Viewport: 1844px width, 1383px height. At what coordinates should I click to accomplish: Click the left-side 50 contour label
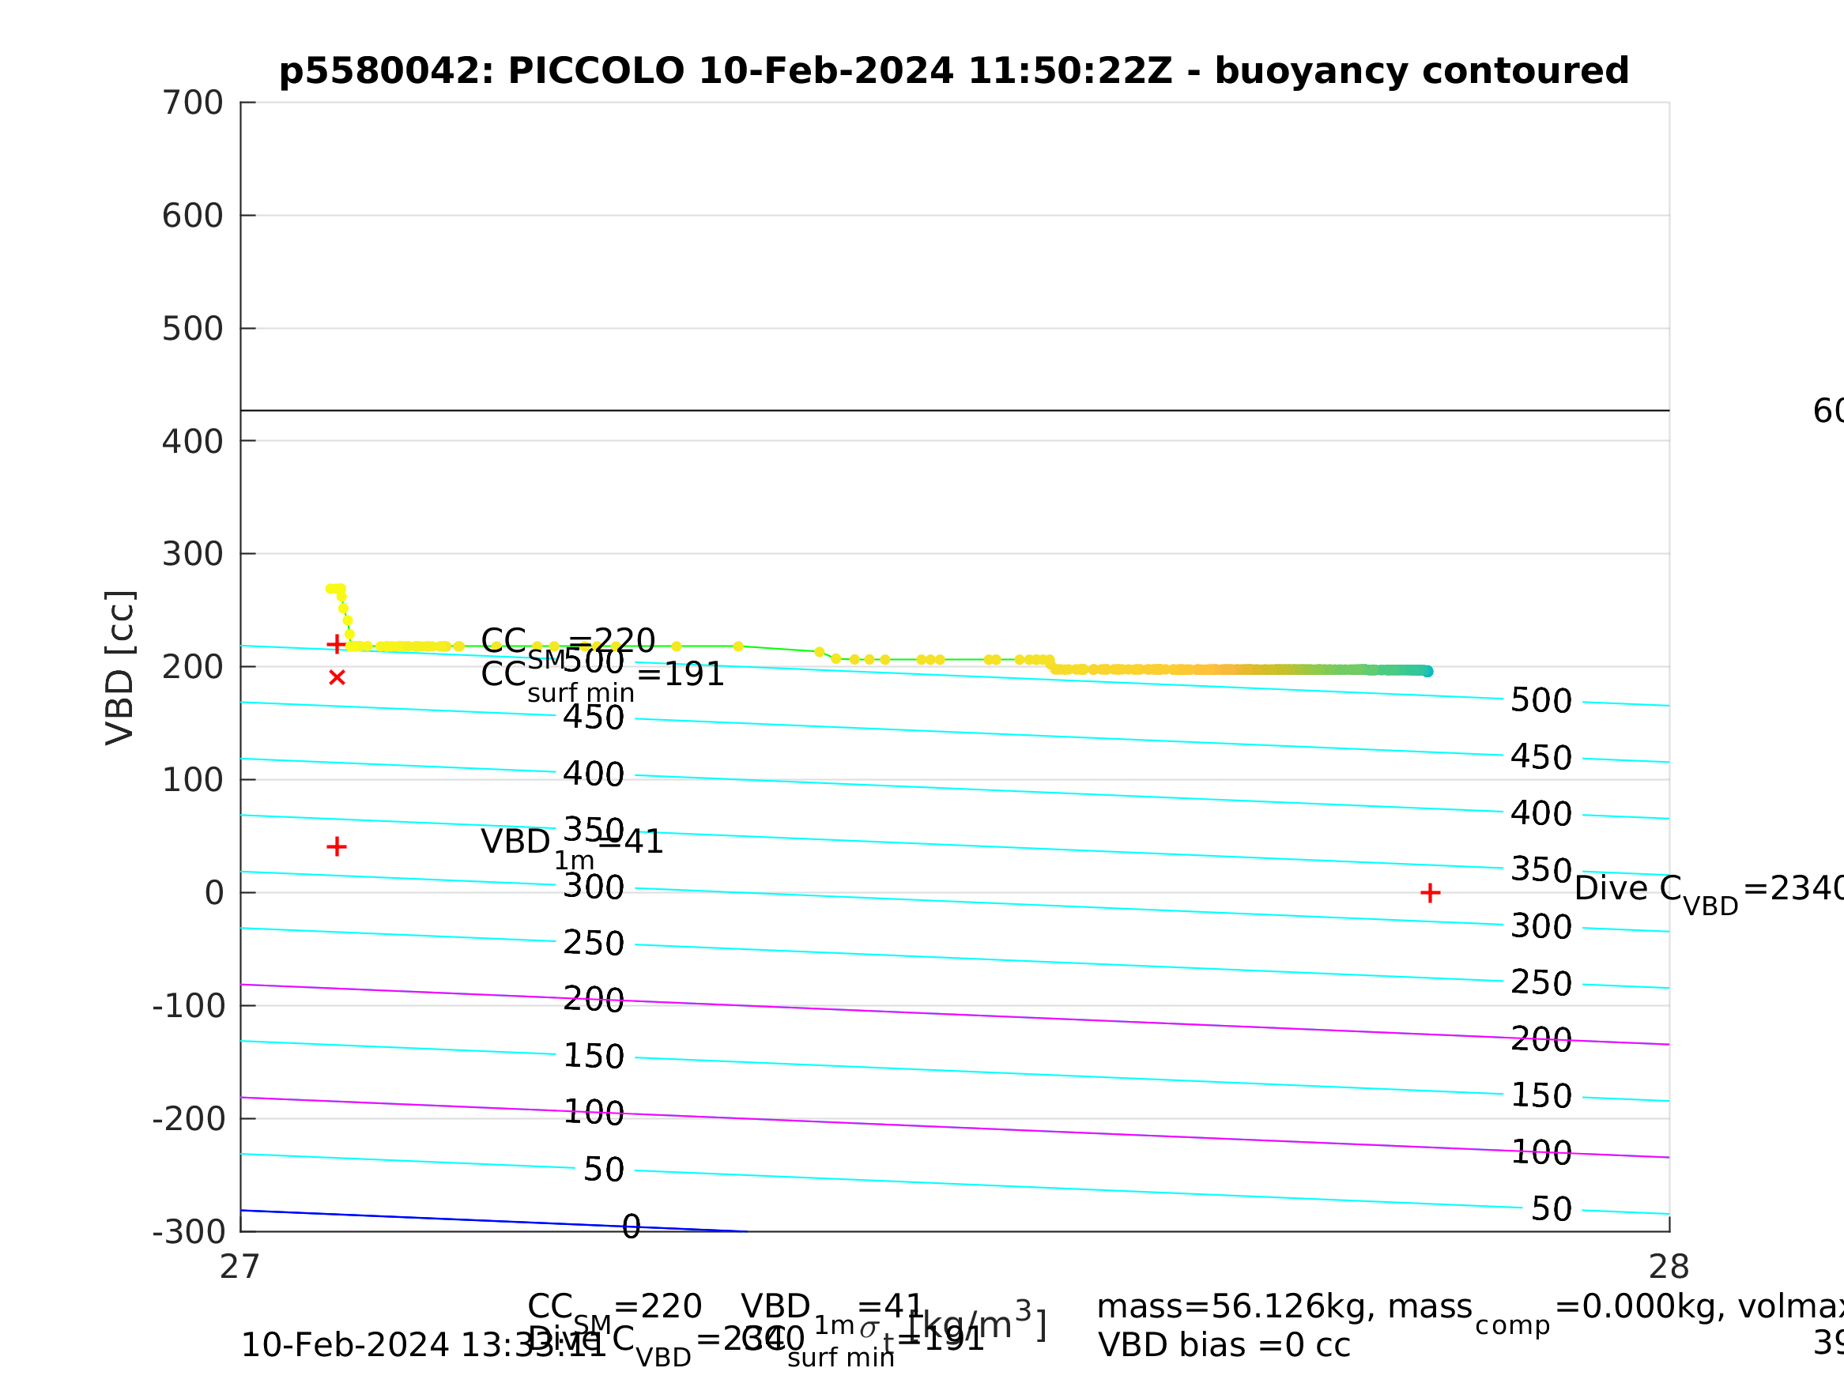pos(604,1170)
